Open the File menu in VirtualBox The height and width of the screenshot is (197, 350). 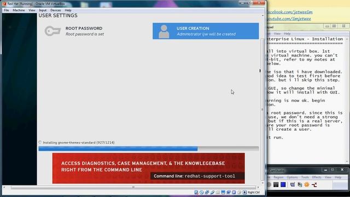(x=7, y=10)
